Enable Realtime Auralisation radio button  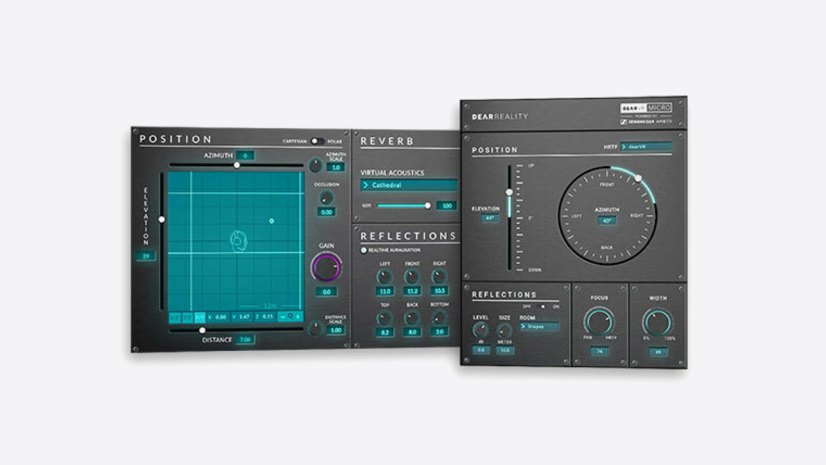(364, 250)
